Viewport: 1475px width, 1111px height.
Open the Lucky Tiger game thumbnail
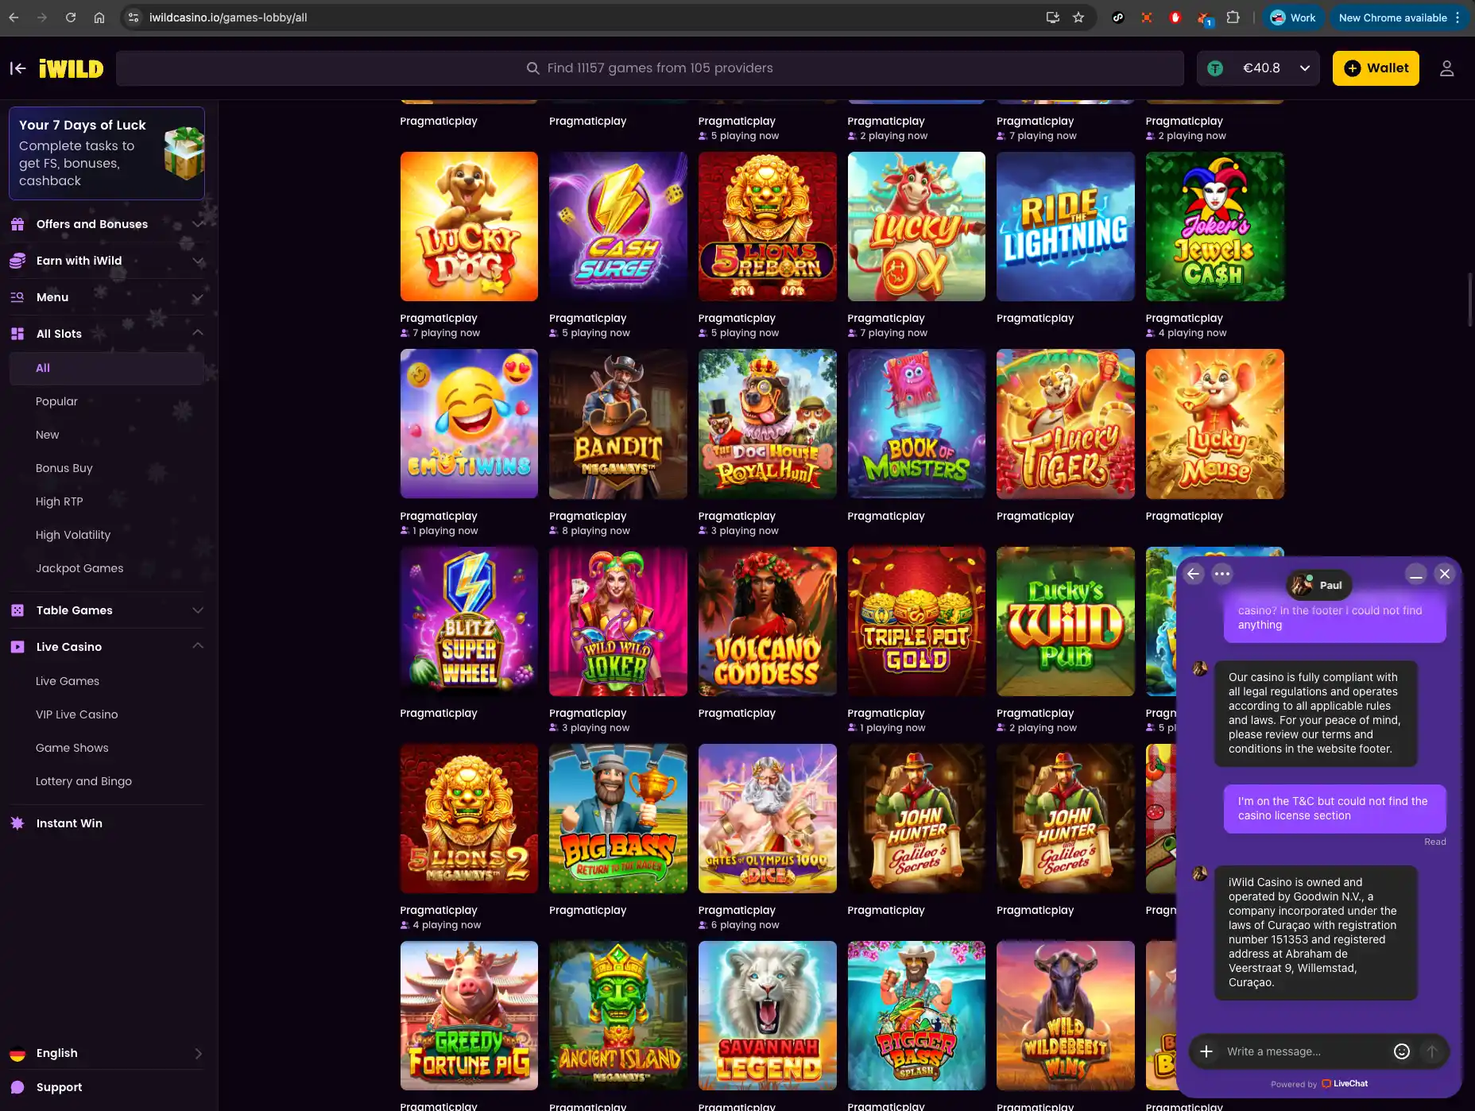click(1066, 424)
